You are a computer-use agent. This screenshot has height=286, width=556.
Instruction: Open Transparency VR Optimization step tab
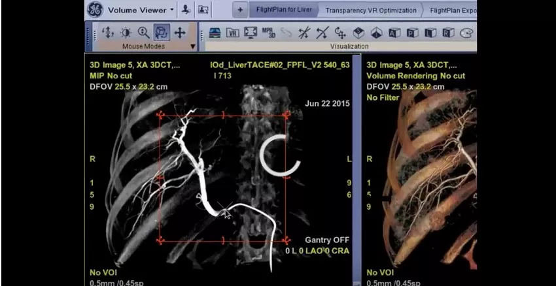pos(371,10)
